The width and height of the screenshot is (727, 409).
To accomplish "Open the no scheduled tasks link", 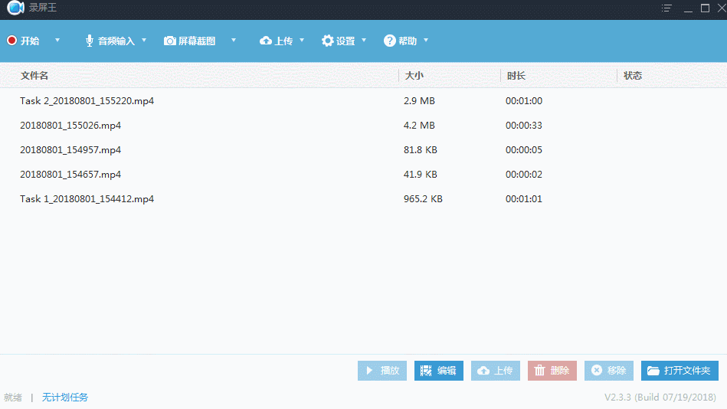I will (x=65, y=397).
